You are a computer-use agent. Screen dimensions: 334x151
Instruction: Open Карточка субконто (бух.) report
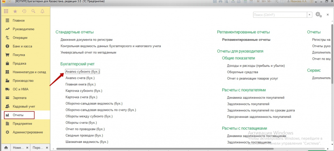pyautogui.click(x=84, y=91)
